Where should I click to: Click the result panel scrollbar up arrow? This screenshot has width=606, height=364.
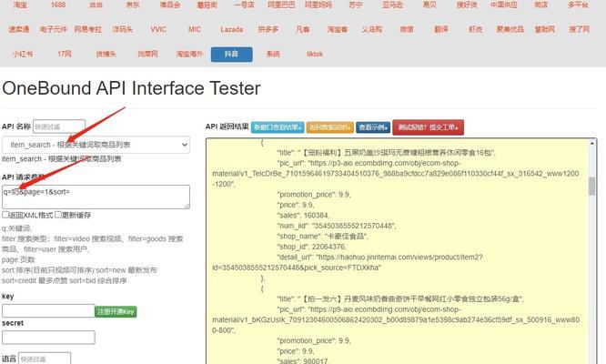[591, 144]
